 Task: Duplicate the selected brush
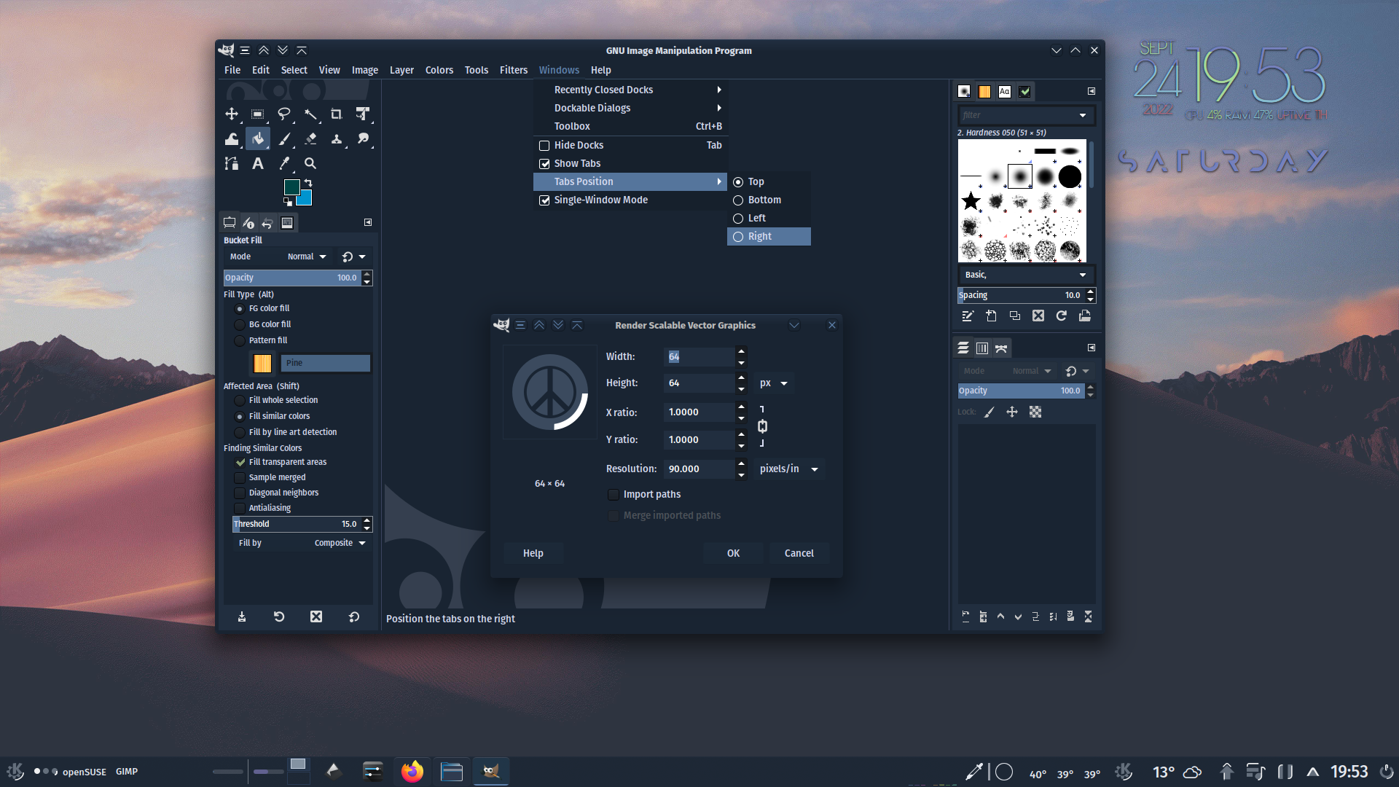pos(1014,316)
